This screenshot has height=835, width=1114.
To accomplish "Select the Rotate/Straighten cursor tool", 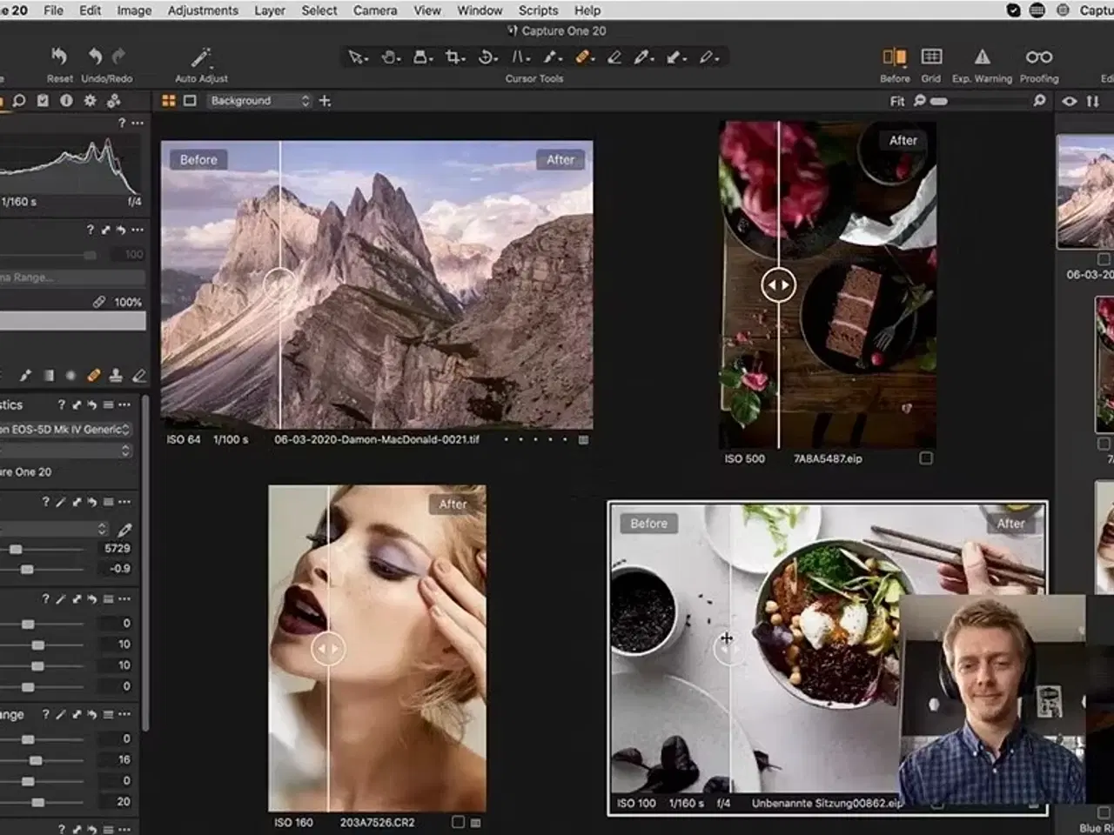I will (x=487, y=57).
